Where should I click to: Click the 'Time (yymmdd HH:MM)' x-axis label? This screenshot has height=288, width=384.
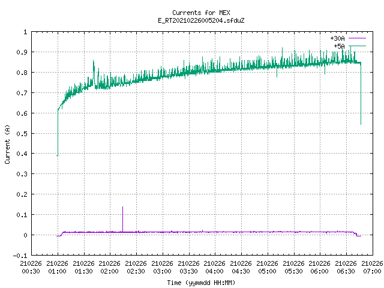(x=201, y=283)
